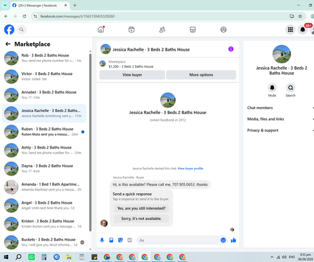Screen dimensions: 314x262
Task: Open the Groups tab icon
Action: [224, 29]
